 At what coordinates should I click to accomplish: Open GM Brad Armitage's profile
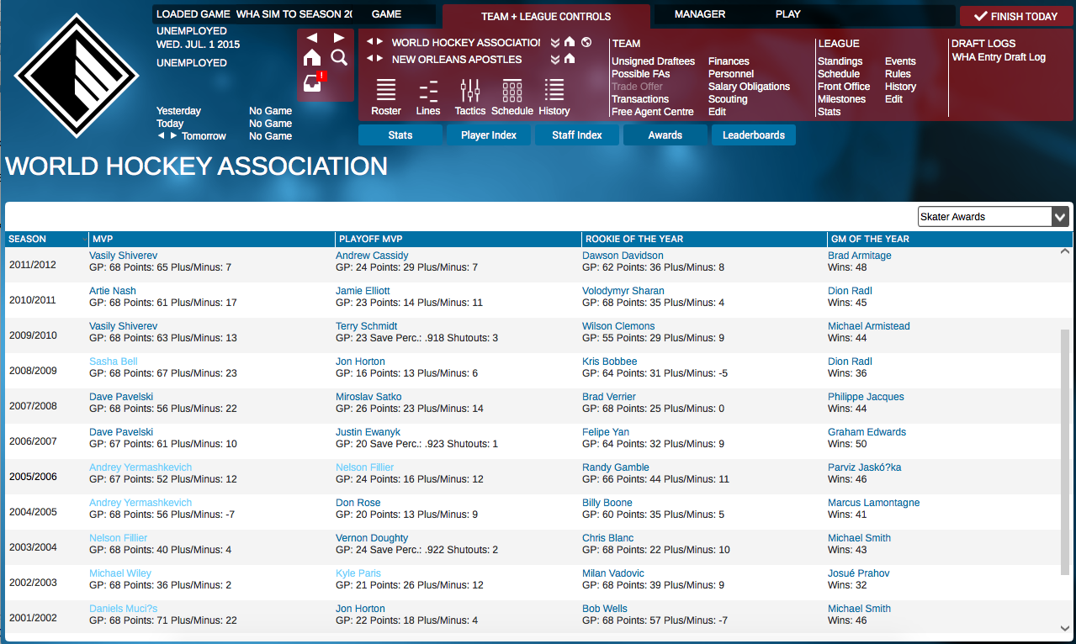point(860,256)
